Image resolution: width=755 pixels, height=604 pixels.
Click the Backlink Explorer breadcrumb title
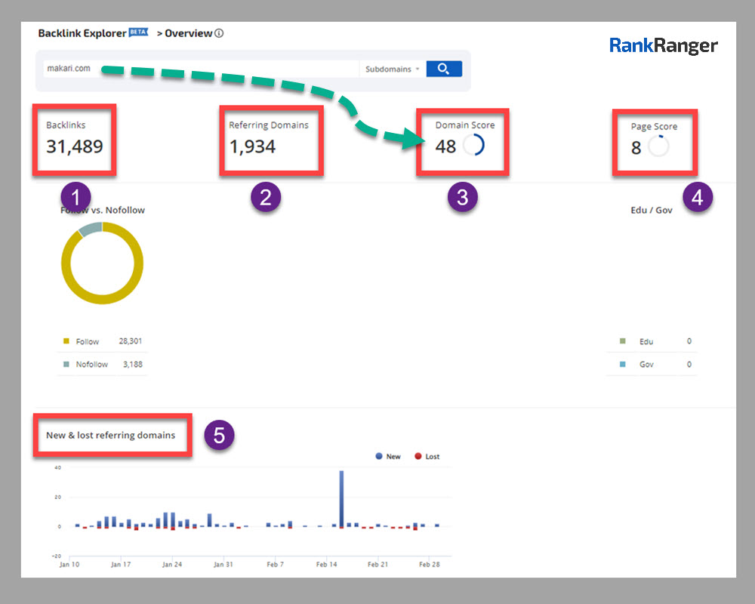(x=82, y=33)
